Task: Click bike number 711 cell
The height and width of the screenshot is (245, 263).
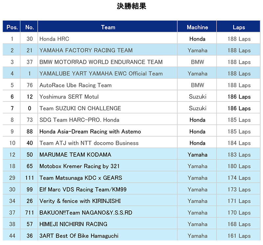Action: tap(29, 212)
